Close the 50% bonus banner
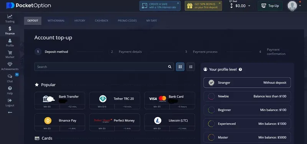 [x=220, y=3]
